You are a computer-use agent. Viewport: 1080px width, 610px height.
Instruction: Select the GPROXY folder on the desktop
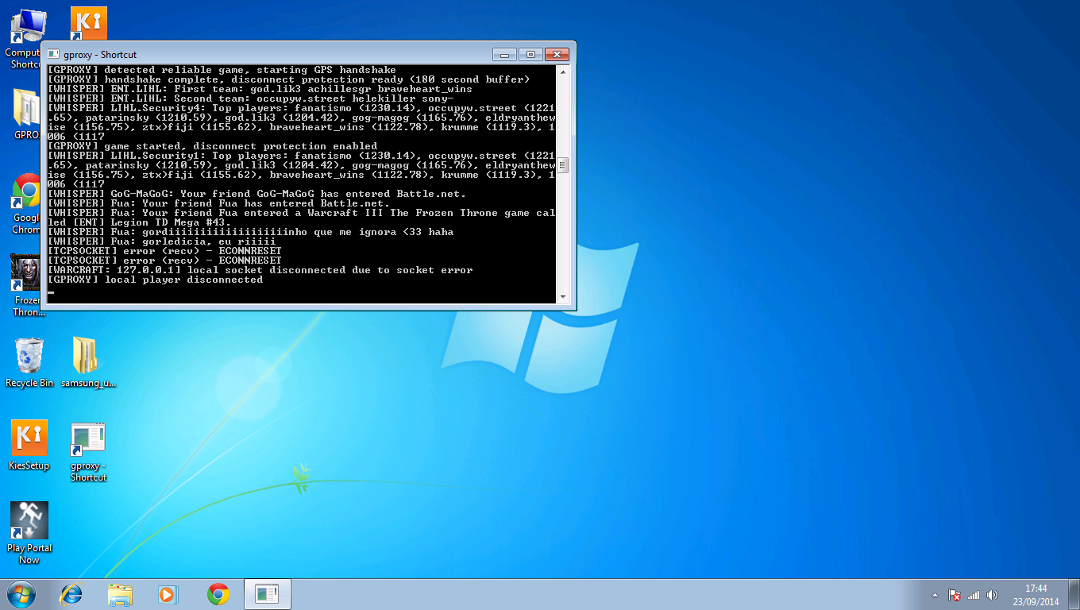click(26, 114)
